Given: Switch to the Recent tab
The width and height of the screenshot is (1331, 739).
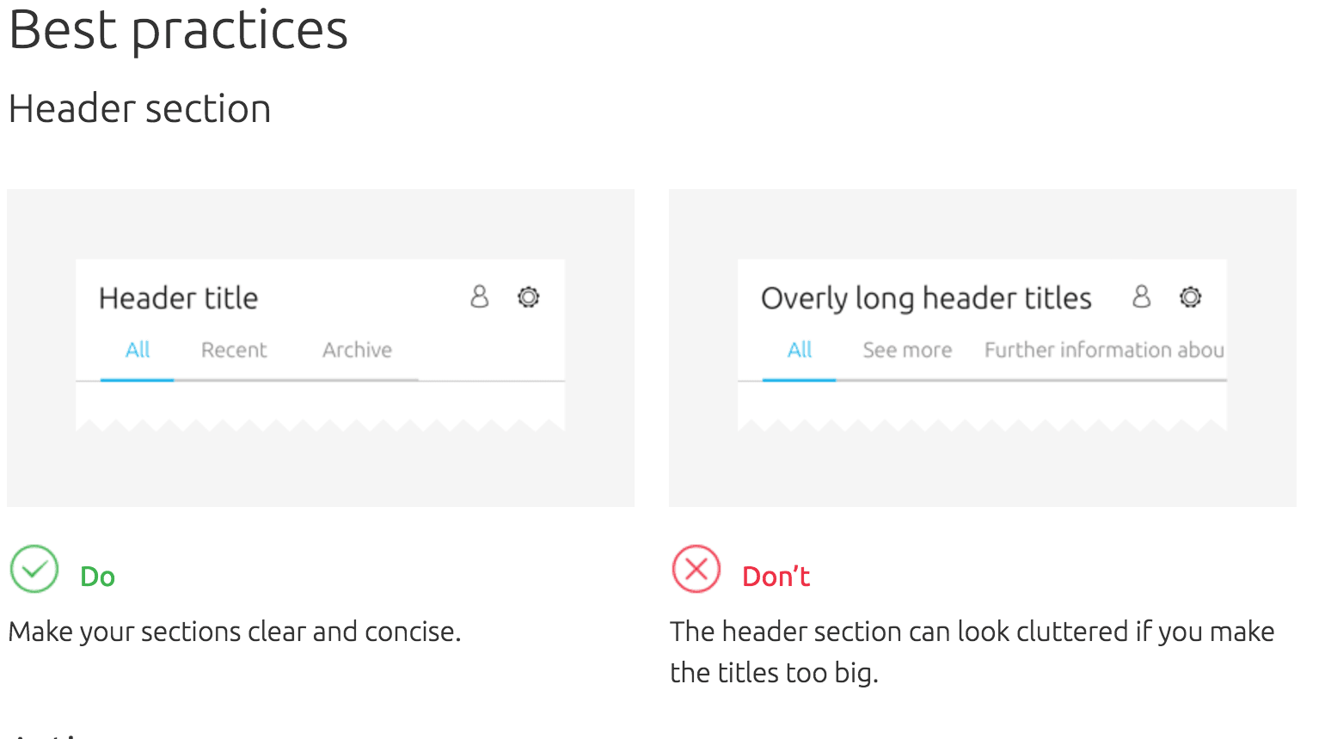Looking at the screenshot, I should tap(234, 350).
